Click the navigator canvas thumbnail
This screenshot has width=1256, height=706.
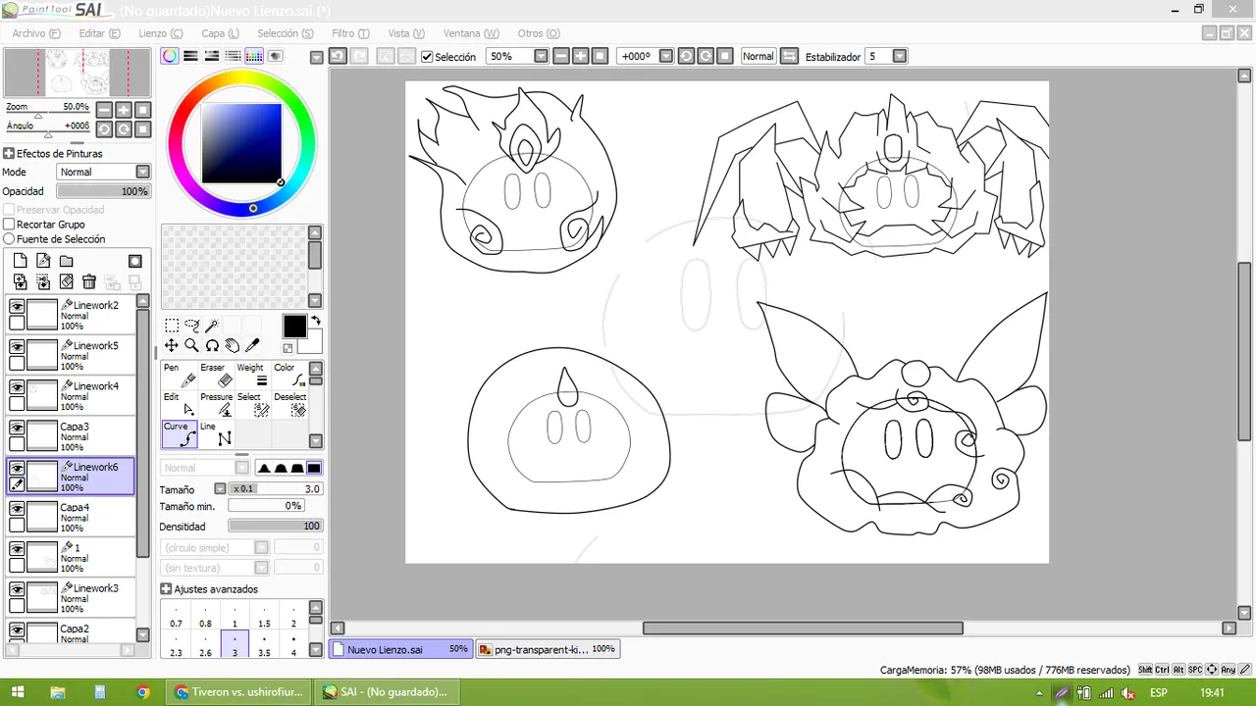tap(77, 73)
